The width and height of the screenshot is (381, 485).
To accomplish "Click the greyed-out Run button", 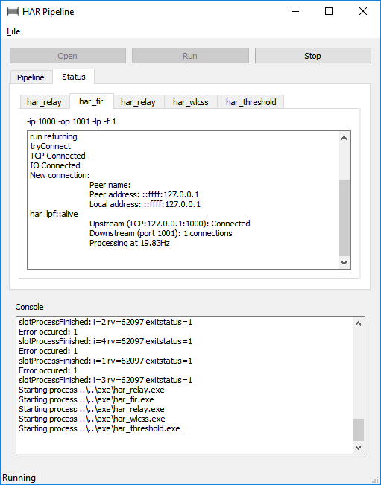I will click(x=190, y=56).
